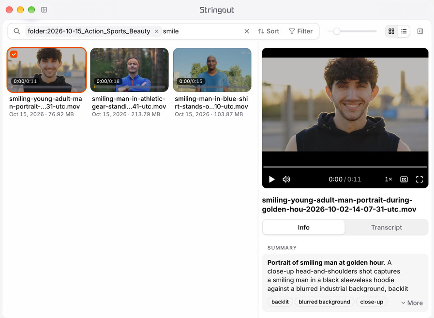The width and height of the screenshot is (434, 318).
Task: Remove the folder filter chip
Action: (156, 31)
